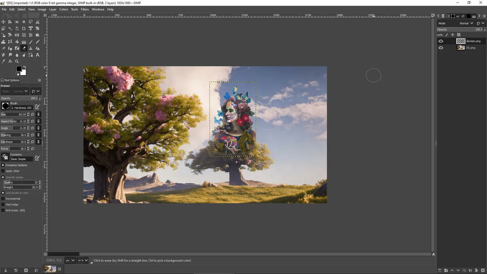Toggle the Smooth stroke checkbox
The height and width of the screenshot is (274, 487).
tap(3, 177)
